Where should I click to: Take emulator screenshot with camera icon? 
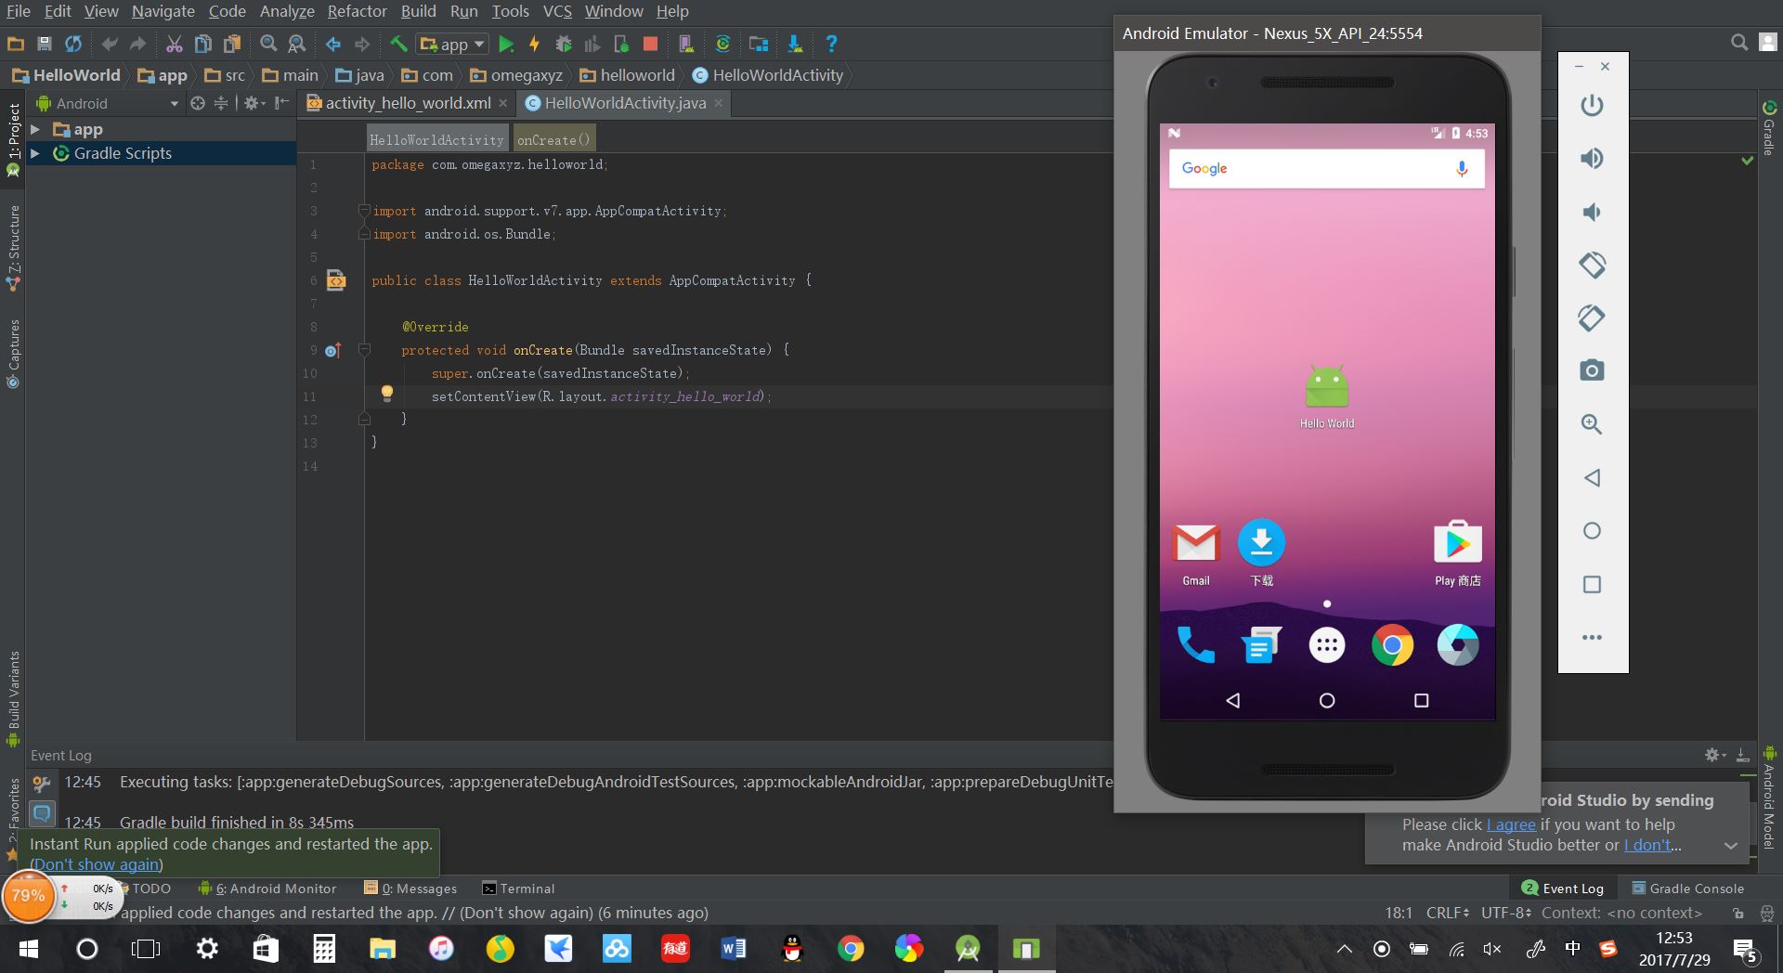pos(1593,369)
